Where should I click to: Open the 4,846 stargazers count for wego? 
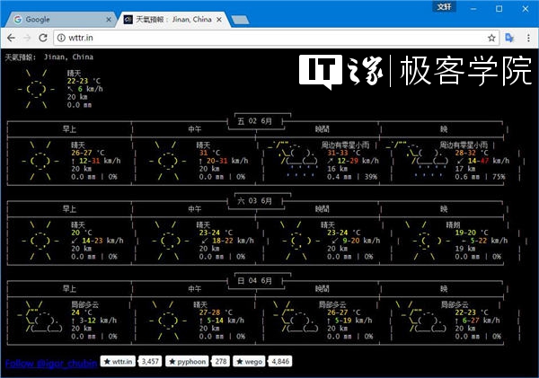pos(280,362)
